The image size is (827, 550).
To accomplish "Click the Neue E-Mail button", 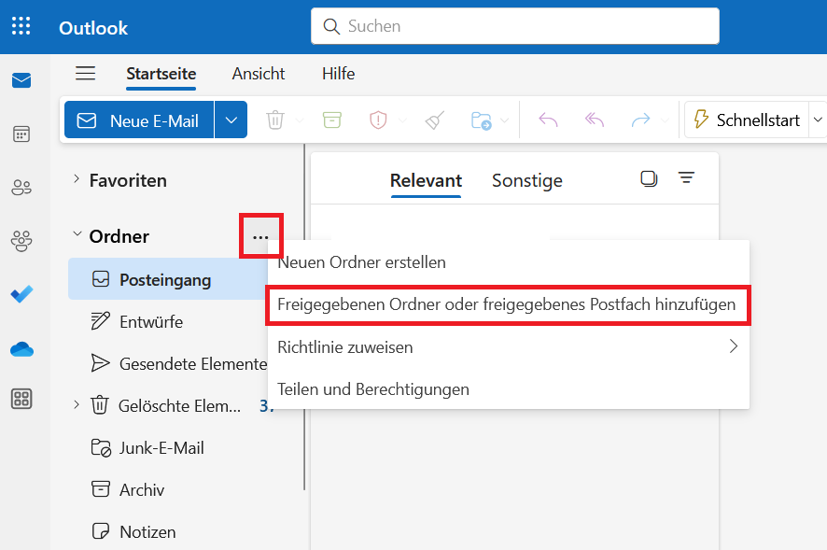I will pyautogui.click(x=139, y=120).
